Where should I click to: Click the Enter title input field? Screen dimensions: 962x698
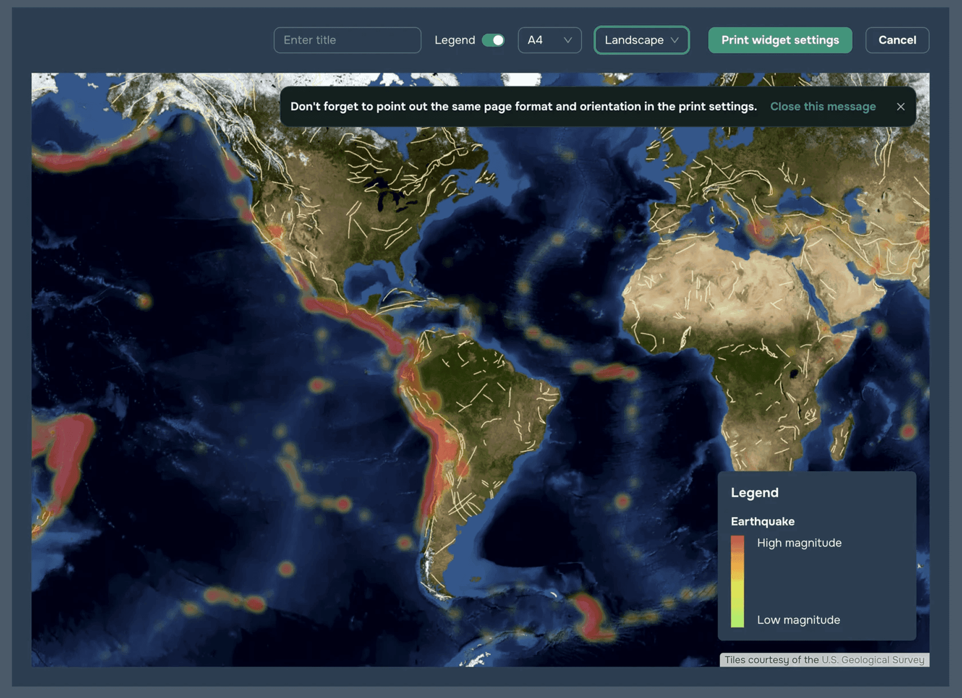347,40
